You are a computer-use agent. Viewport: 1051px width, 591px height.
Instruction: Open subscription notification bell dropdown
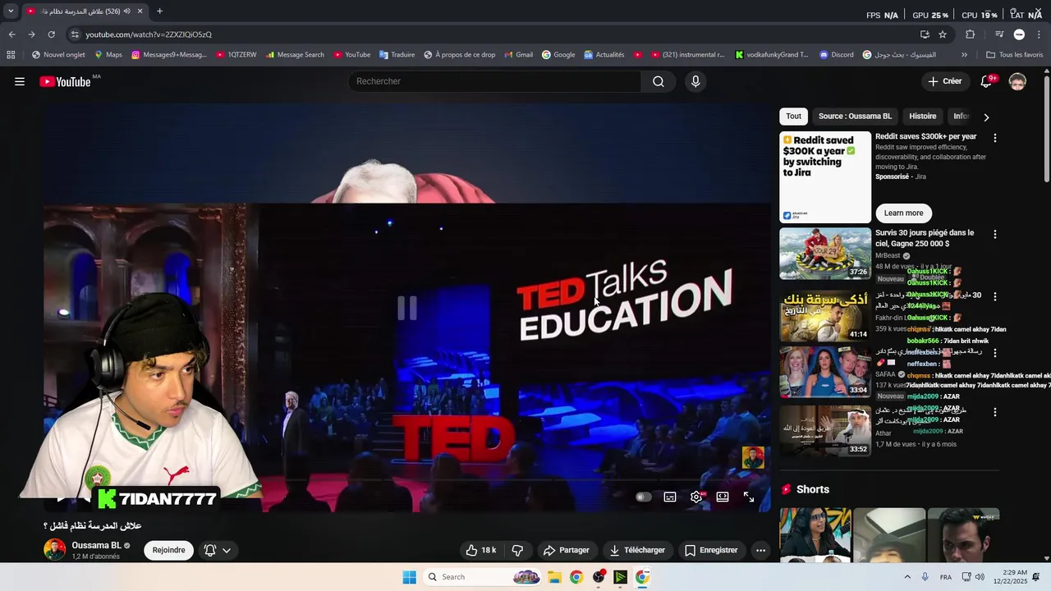218,550
